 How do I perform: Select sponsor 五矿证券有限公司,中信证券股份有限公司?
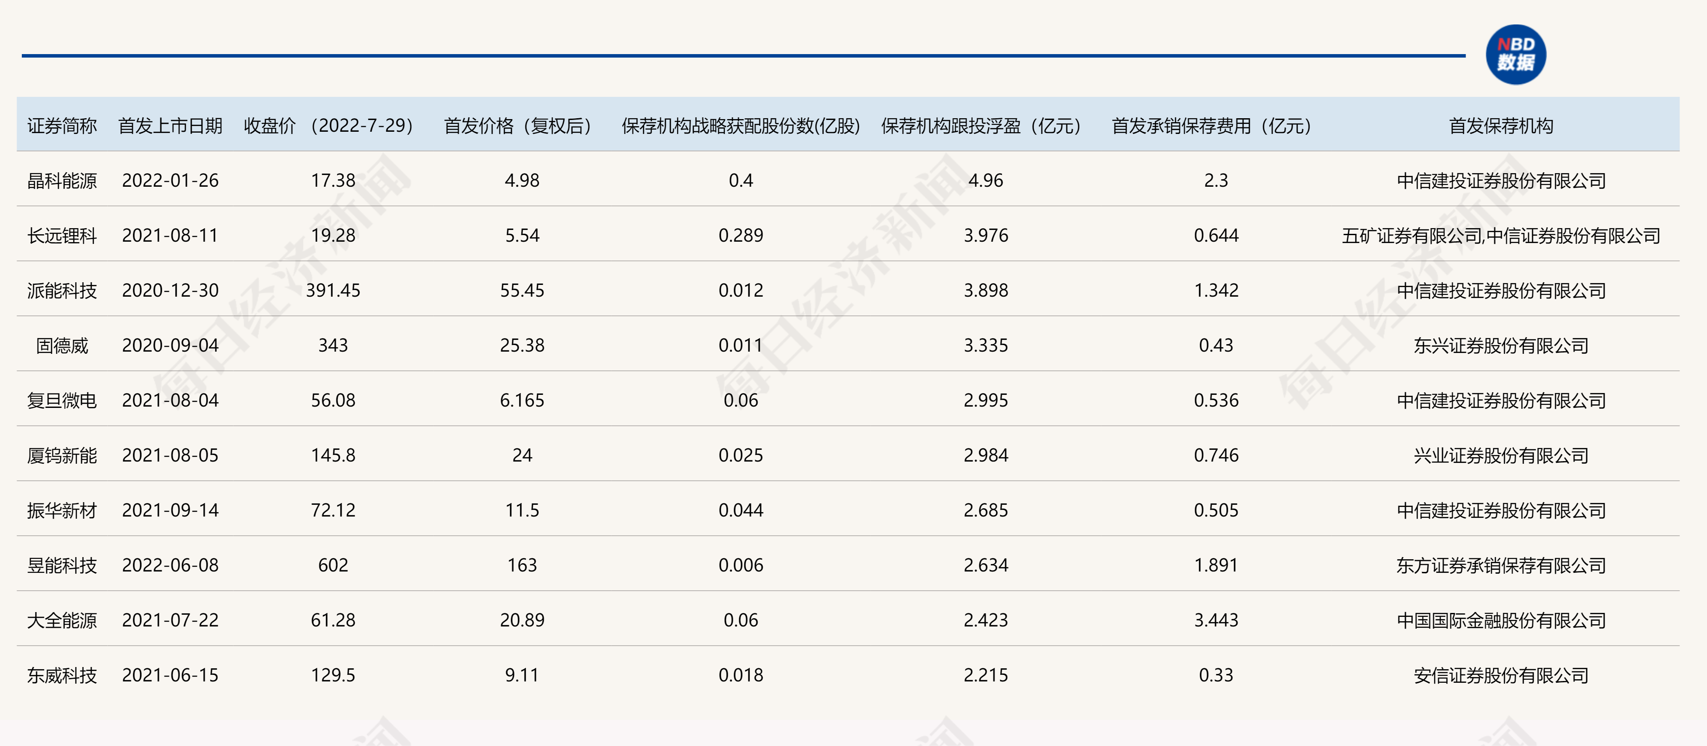1501,236
